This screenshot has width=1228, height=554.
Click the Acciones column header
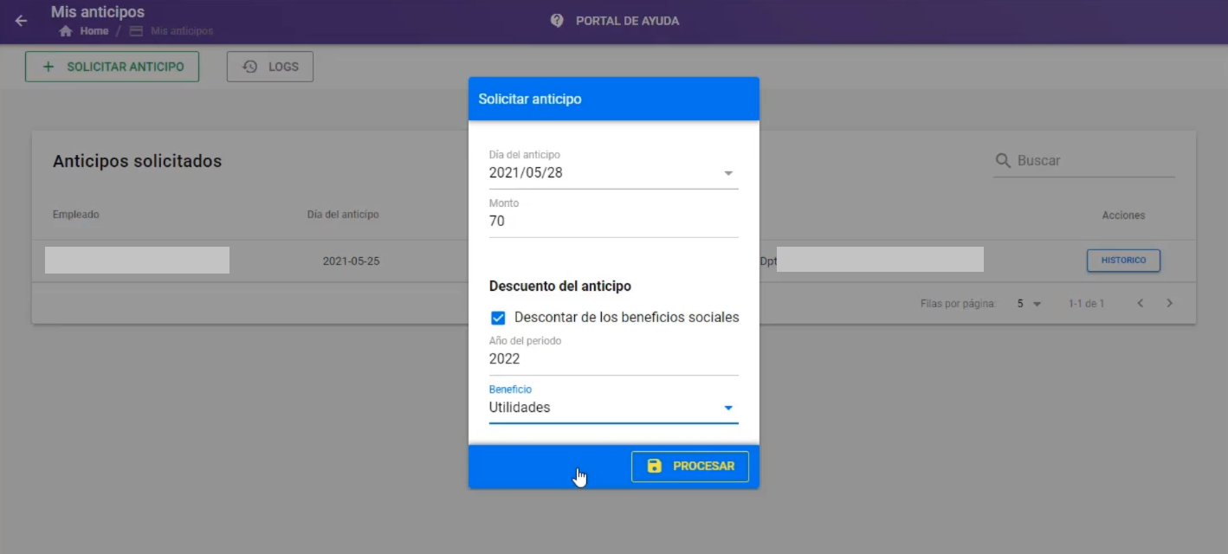tap(1123, 216)
